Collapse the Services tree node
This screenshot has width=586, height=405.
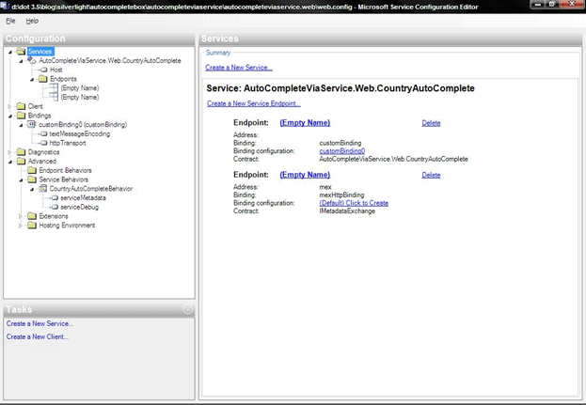click(10, 52)
